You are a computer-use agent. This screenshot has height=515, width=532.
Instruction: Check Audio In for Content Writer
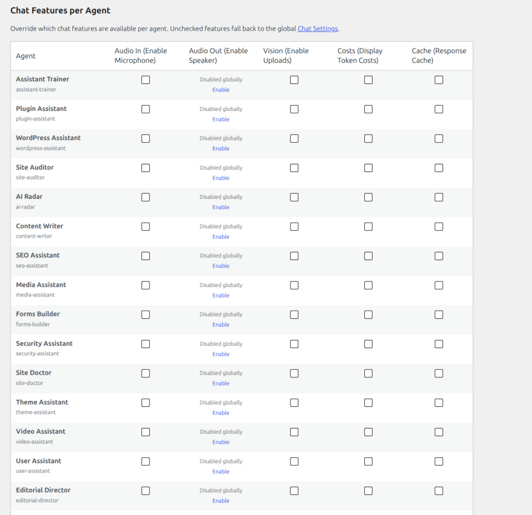click(x=145, y=227)
